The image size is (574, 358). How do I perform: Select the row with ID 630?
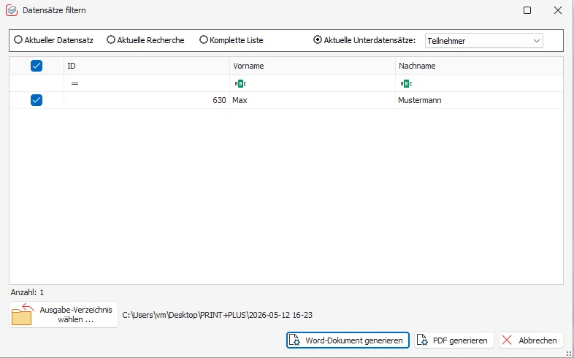(286, 100)
